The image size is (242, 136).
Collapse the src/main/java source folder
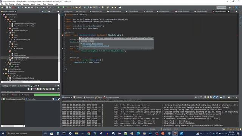coord(4,17)
